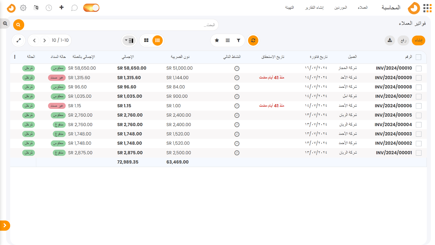
Task: Open the chat bubble icon
Action: (x=74, y=8)
